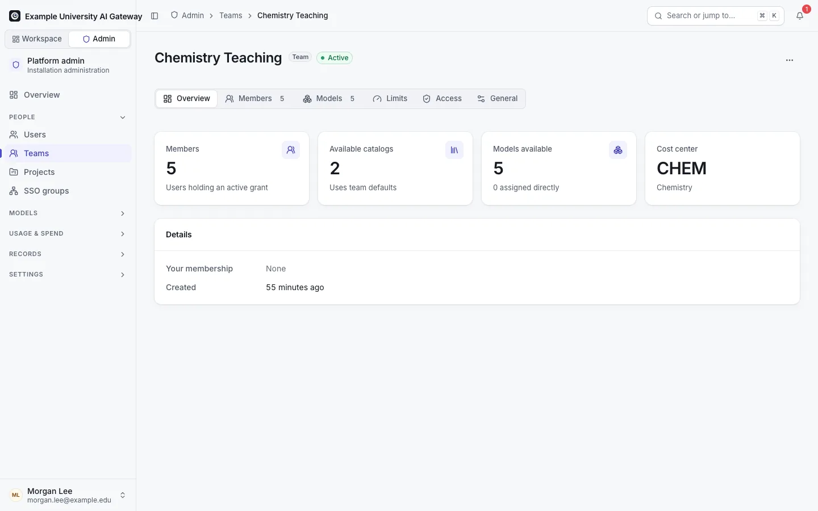The height and width of the screenshot is (511, 818).
Task: Click the '0 assigned directly' text
Action: [526, 187]
